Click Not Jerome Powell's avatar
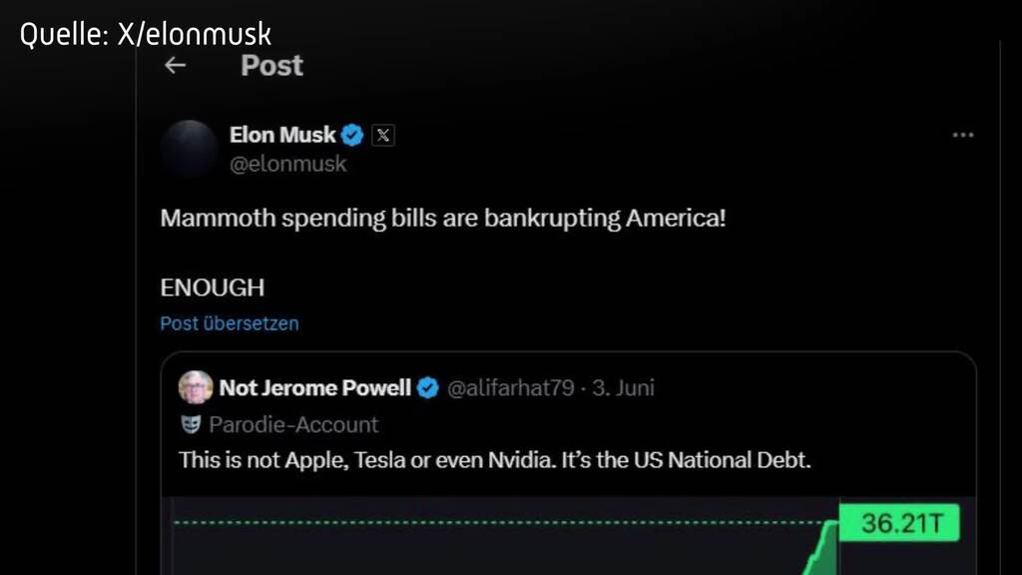1022x575 pixels. coord(196,387)
